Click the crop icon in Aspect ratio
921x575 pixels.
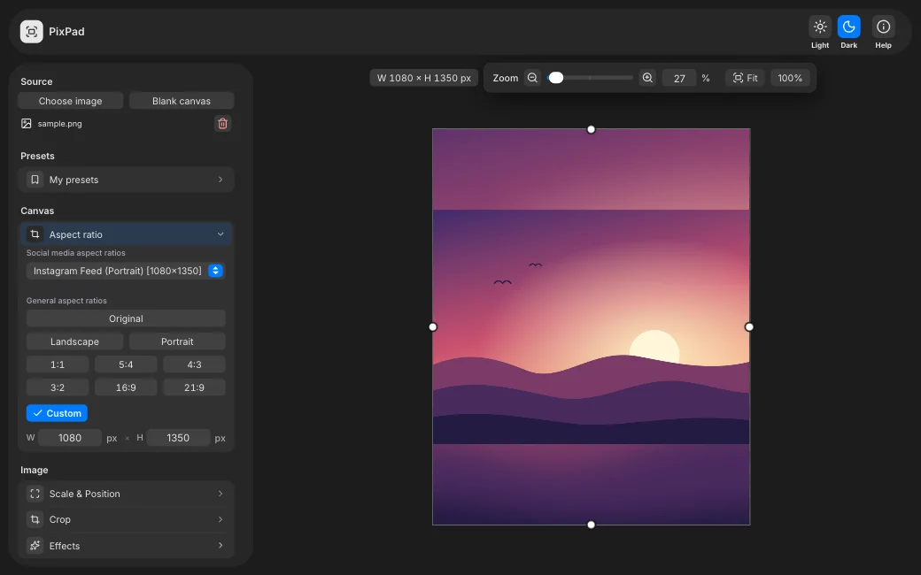pos(35,234)
